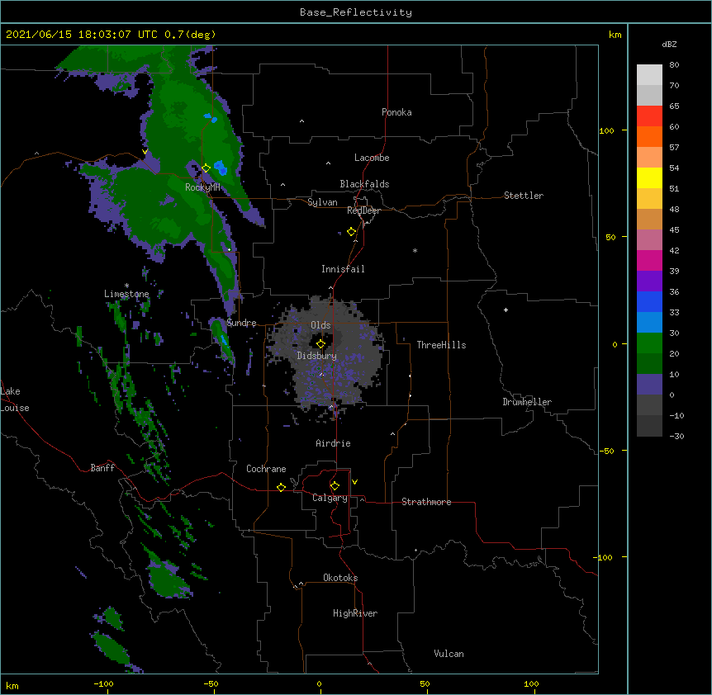
Task: Click the Ponoka city label
Action: pyautogui.click(x=396, y=112)
